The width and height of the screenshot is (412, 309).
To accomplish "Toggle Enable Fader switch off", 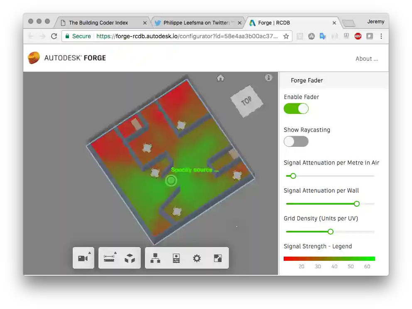I will (296, 108).
